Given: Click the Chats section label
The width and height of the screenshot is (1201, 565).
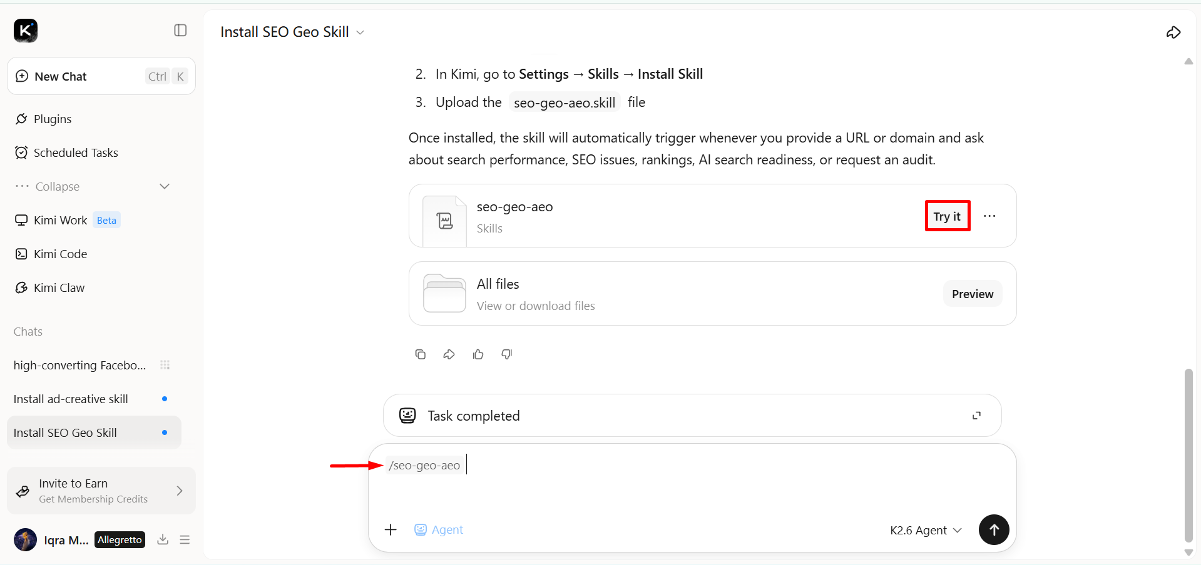Looking at the screenshot, I should [28, 331].
